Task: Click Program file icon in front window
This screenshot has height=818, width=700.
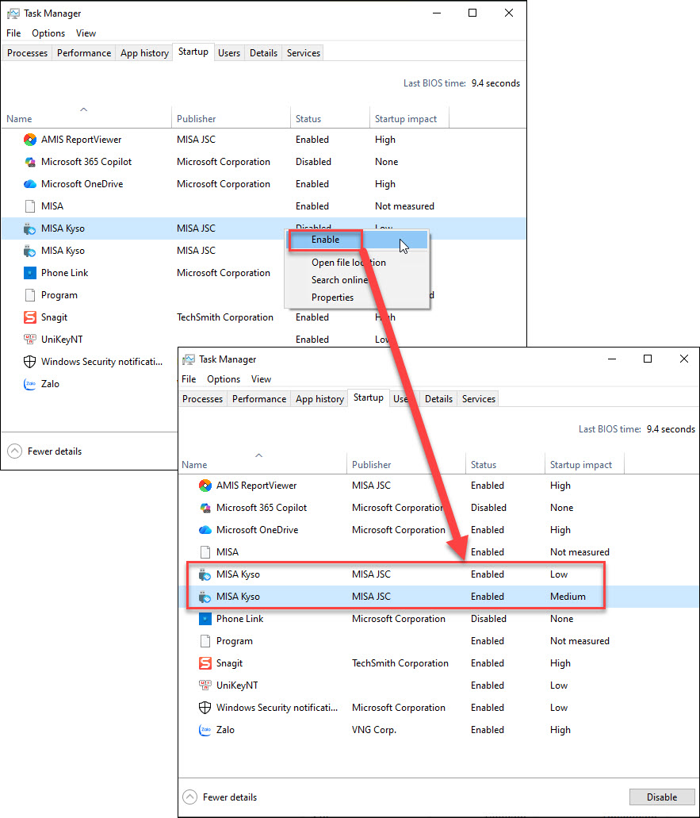Action: tap(205, 640)
